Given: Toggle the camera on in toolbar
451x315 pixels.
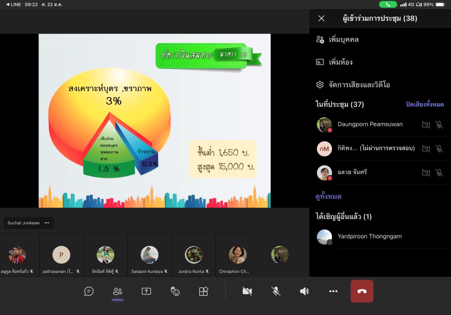Looking at the screenshot, I should point(247,291).
